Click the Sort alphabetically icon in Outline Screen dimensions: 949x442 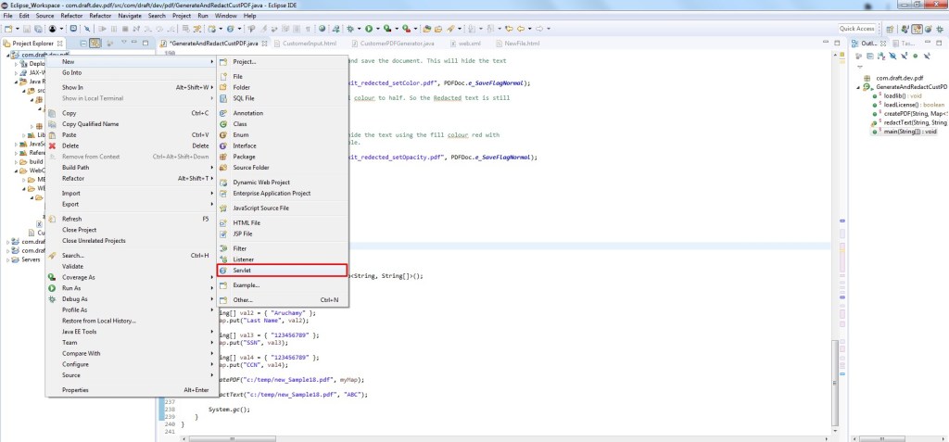click(880, 56)
